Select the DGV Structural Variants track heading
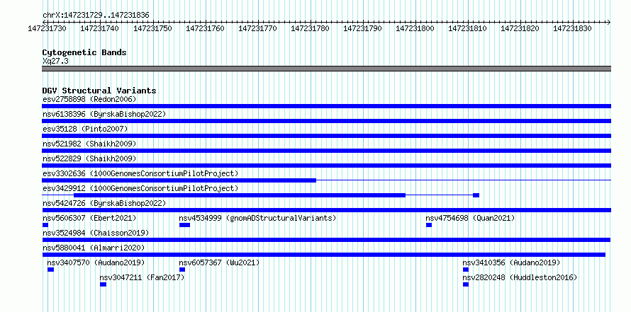The image size is (631, 312). [x=99, y=91]
